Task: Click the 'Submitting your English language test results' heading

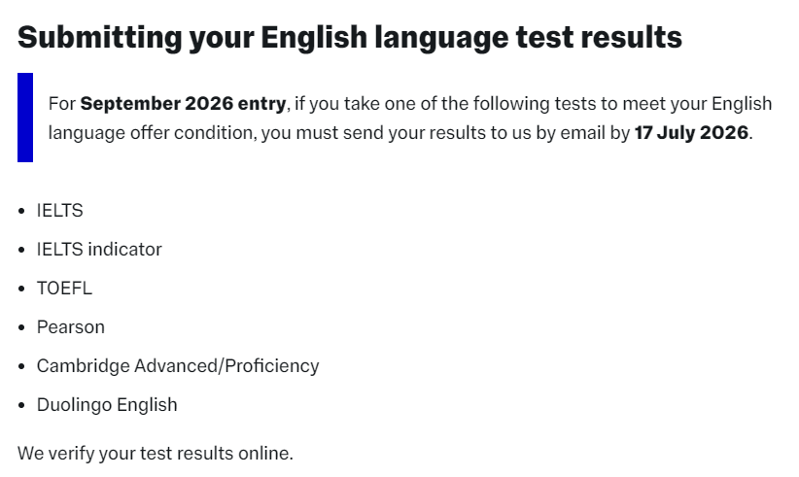Action: click(349, 37)
